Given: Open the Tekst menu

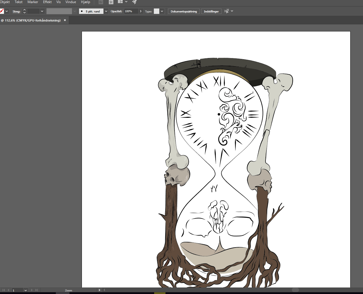Looking at the screenshot, I should [x=18, y=2].
